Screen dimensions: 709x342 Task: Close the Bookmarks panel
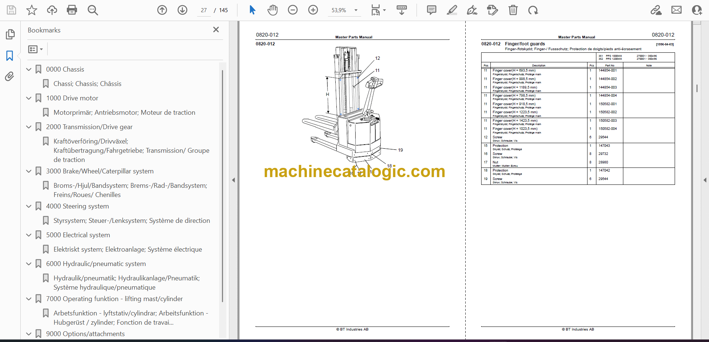[216, 30]
